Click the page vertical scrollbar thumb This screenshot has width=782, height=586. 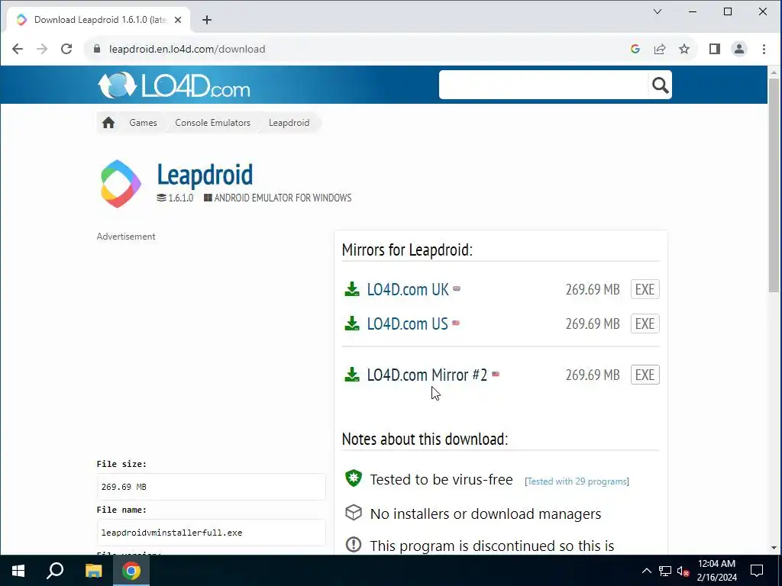coord(774,185)
